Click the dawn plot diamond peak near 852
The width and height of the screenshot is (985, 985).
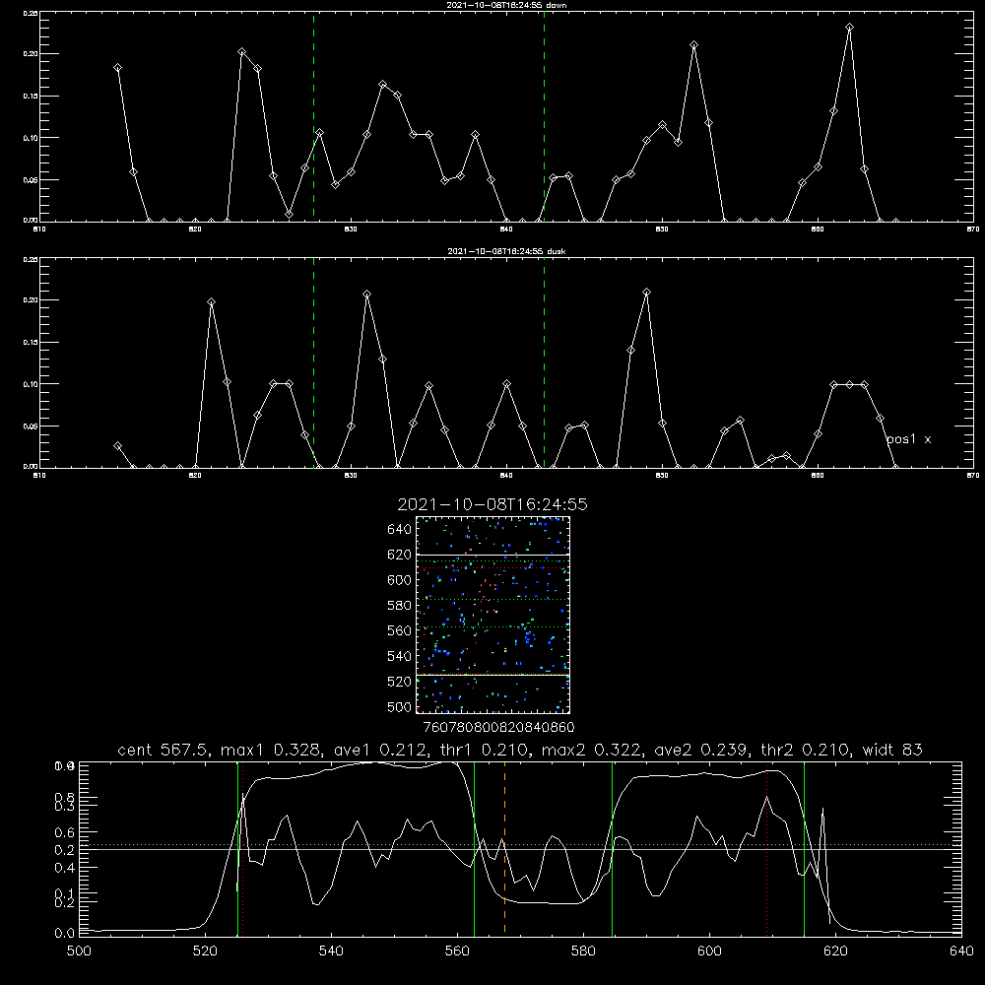click(693, 44)
